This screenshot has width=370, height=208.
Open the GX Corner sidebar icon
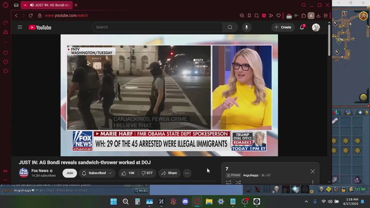tap(5, 171)
